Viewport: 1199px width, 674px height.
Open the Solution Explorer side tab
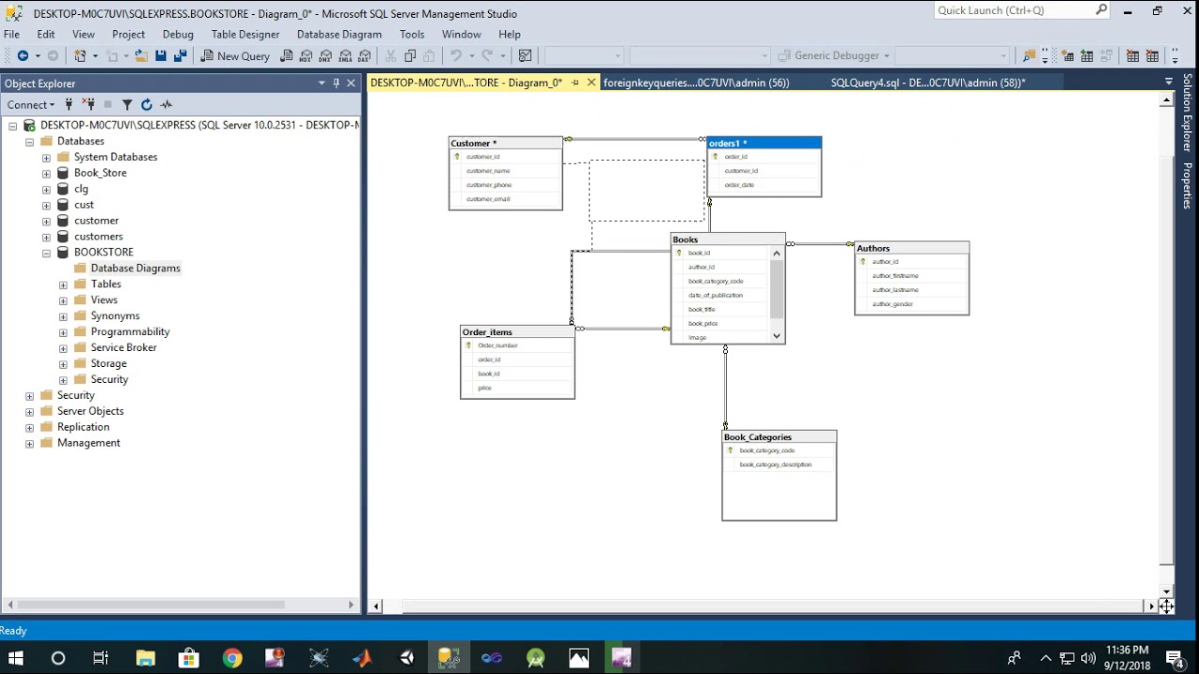(x=1187, y=112)
